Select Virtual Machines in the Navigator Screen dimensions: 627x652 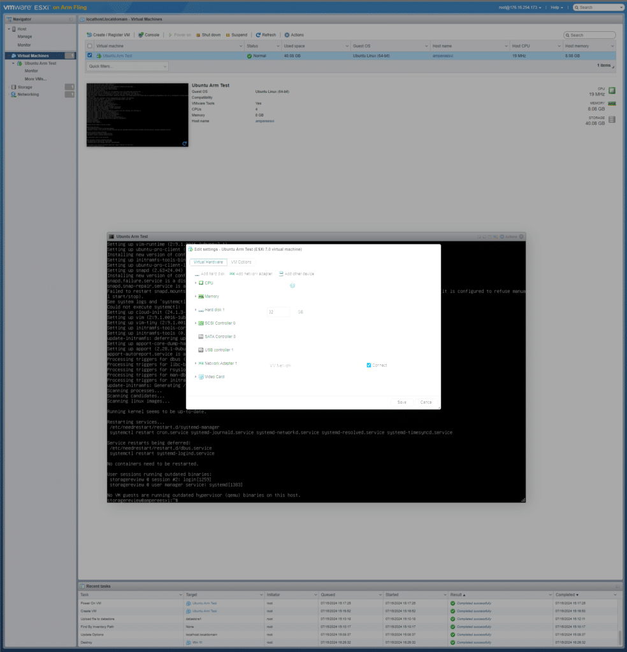pos(40,56)
